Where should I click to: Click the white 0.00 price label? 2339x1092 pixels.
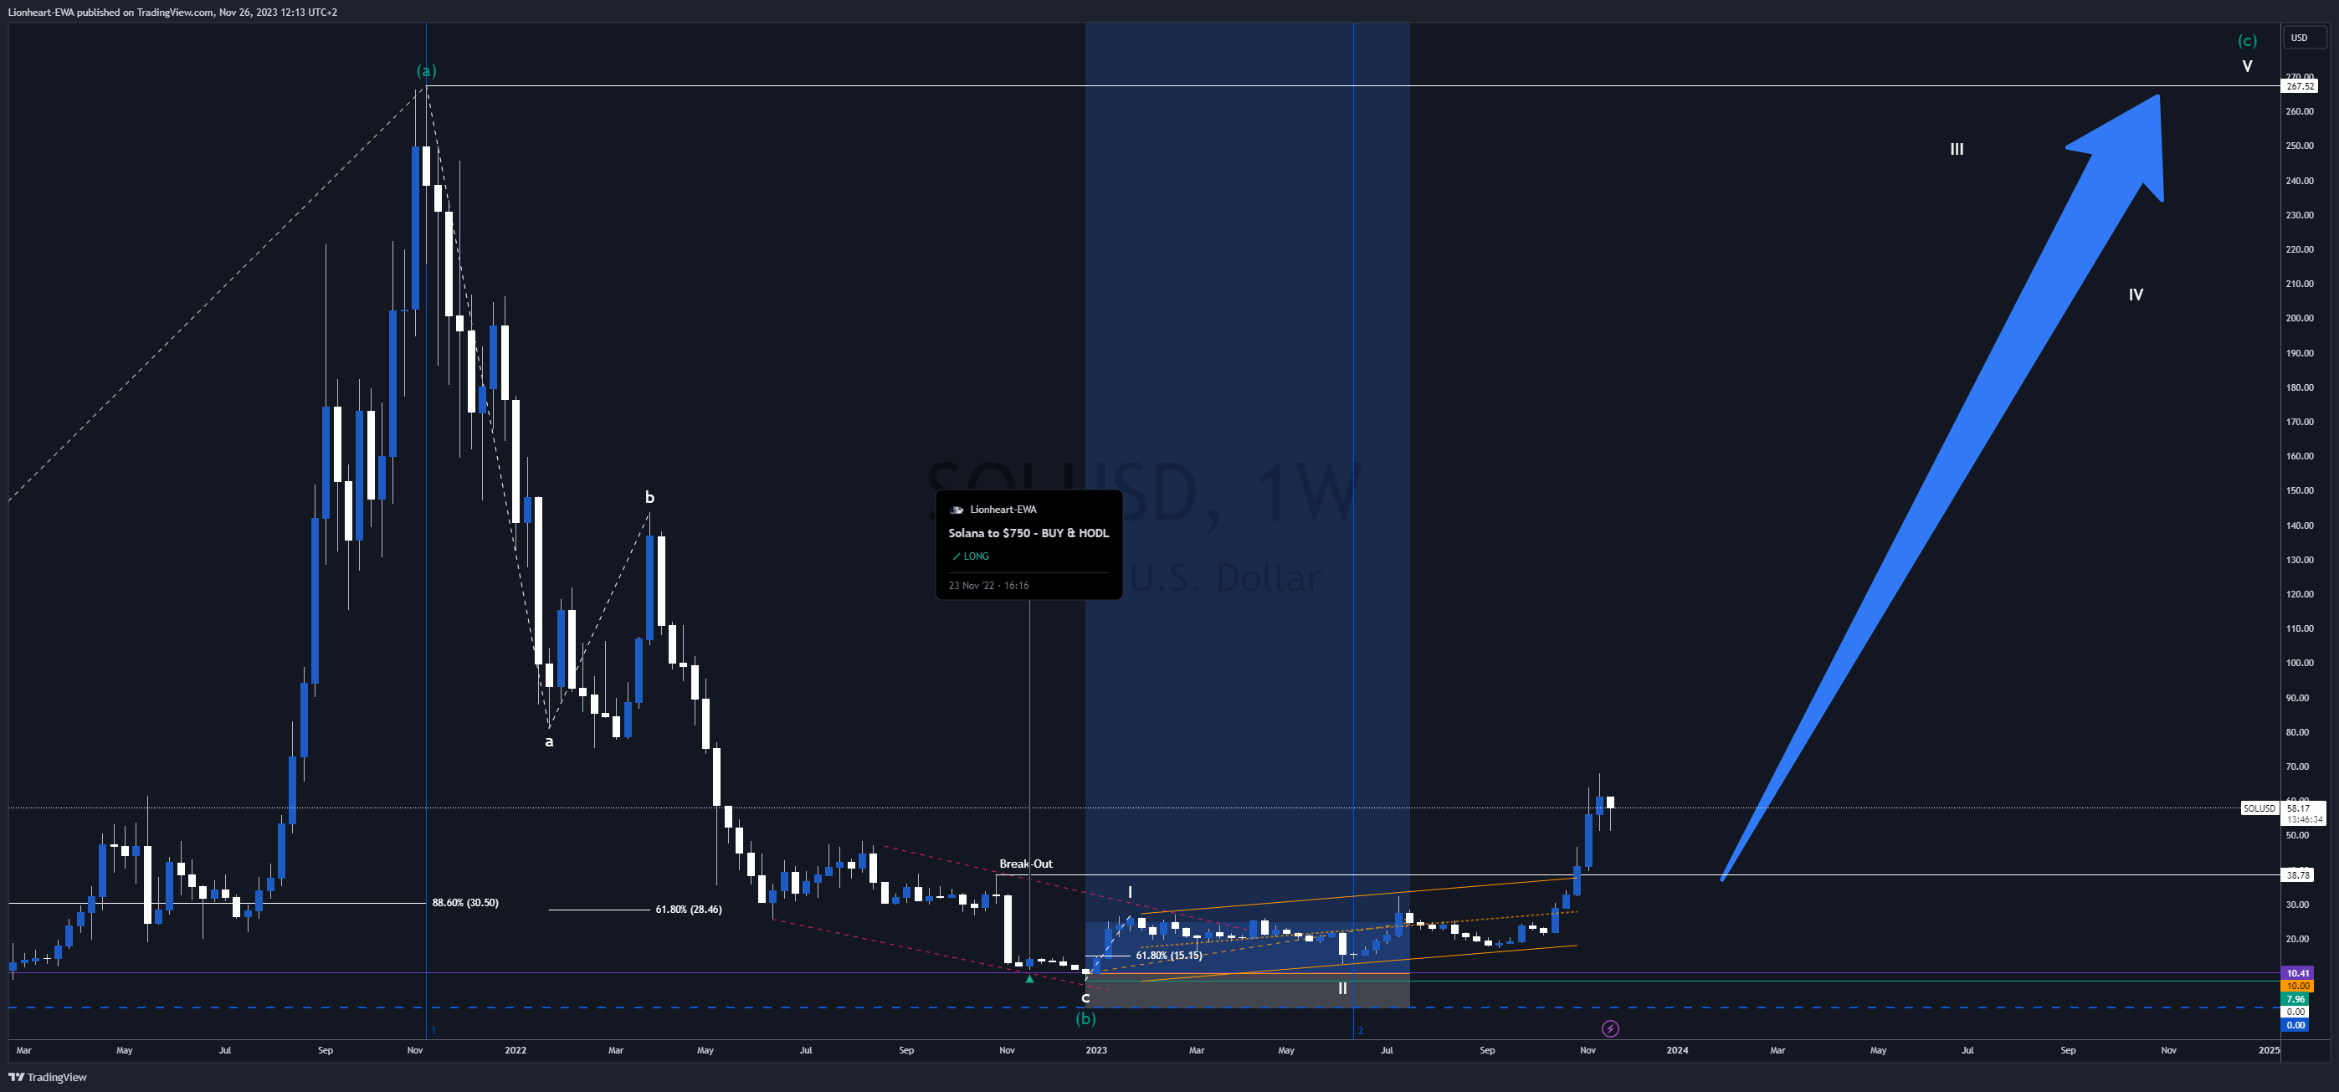tap(2295, 1011)
